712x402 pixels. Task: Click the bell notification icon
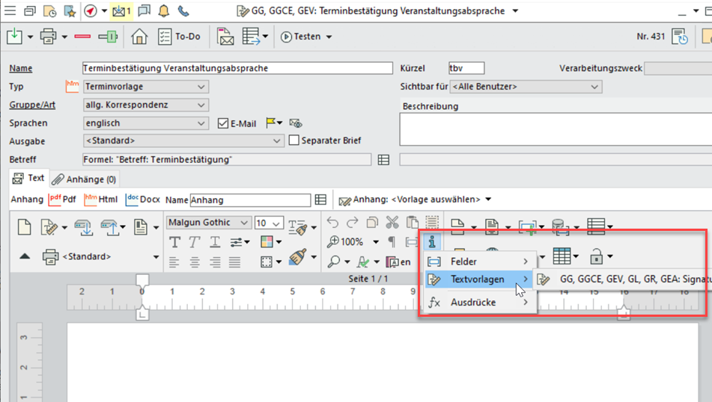pyautogui.click(x=163, y=11)
